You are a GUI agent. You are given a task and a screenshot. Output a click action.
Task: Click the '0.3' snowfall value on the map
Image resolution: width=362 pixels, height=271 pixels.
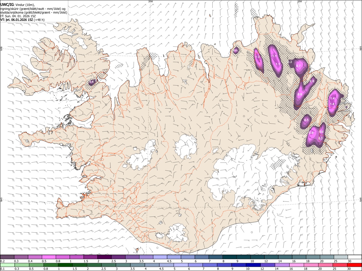pos(290,62)
